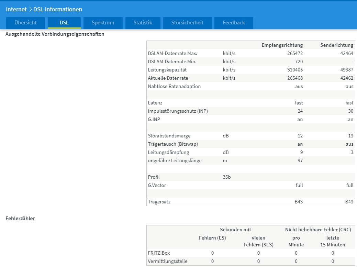Select the DSL tab
The width and height of the screenshot is (357, 267).
(64, 23)
